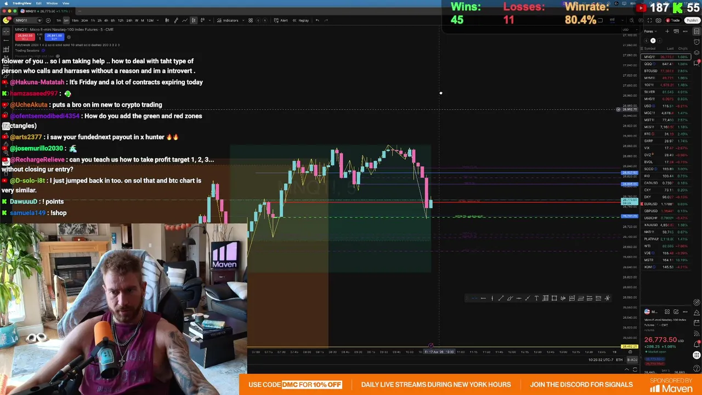Open the TradingView app menu in menu bar

22,3
